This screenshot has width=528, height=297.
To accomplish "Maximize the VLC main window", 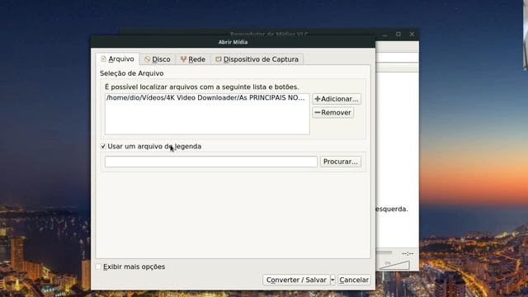I will point(398,35).
